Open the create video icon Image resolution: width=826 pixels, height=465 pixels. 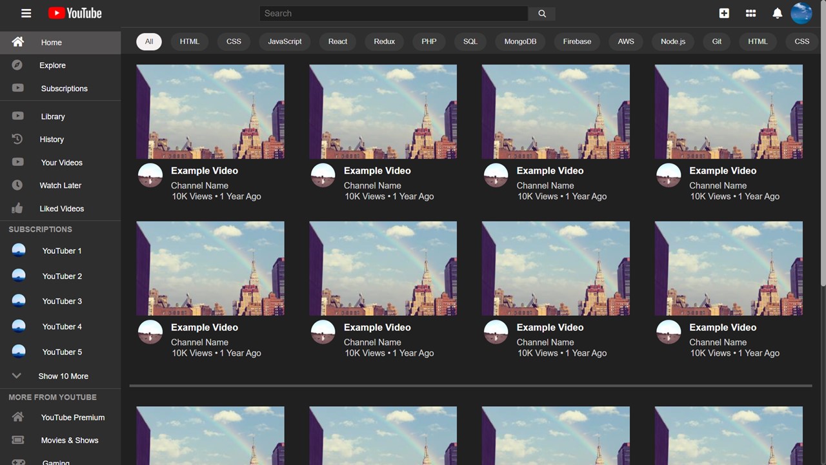(724, 13)
